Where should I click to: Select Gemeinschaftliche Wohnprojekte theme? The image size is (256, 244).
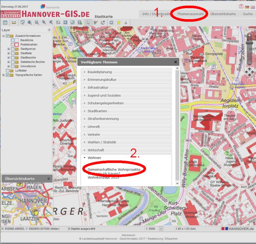click(114, 169)
